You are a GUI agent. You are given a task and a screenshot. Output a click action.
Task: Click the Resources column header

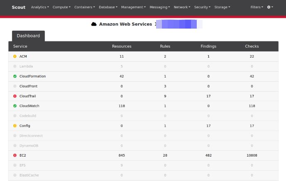[x=122, y=46]
